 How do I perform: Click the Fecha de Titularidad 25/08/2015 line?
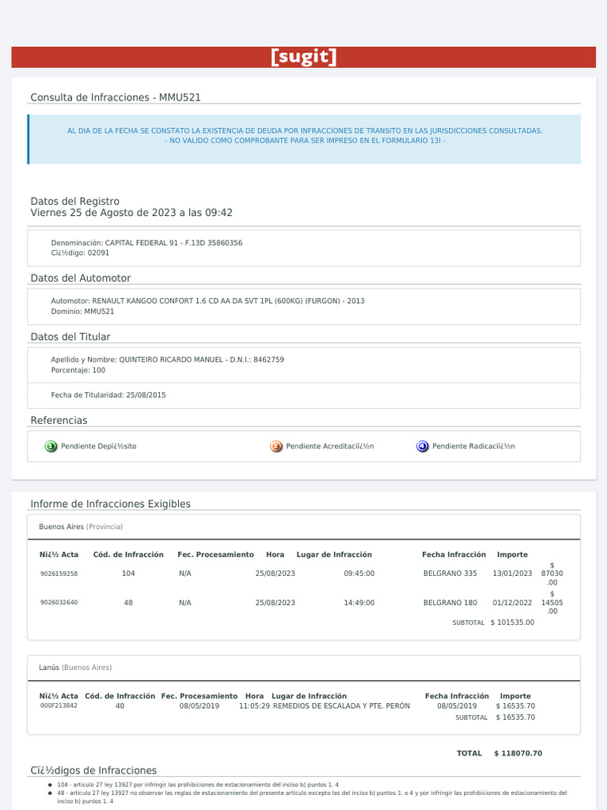tap(108, 395)
